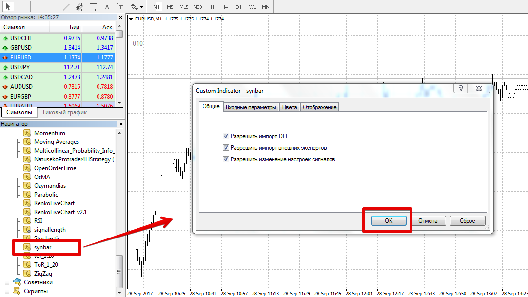Screen dimensions: 528x297
Task: Choose the horizontal line drawing tool
Action: pos(53,7)
